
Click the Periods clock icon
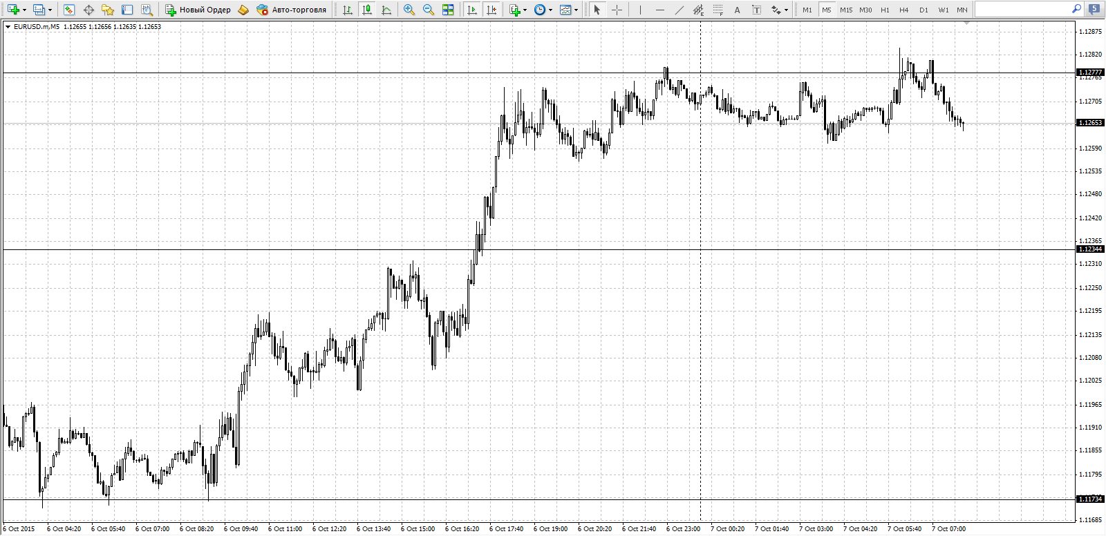tap(540, 10)
